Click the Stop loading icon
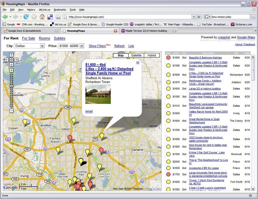Image resolution: width=258 pixels, height=199 pixels. pos(34,17)
